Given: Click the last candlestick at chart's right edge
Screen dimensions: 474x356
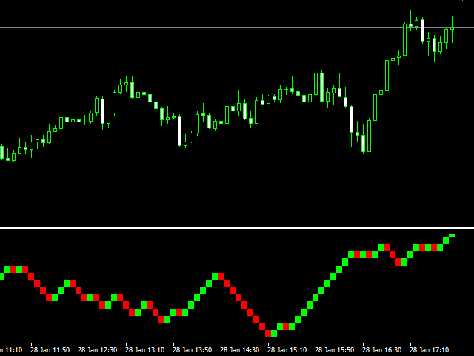Looking at the screenshot, I should click(452, 30).
